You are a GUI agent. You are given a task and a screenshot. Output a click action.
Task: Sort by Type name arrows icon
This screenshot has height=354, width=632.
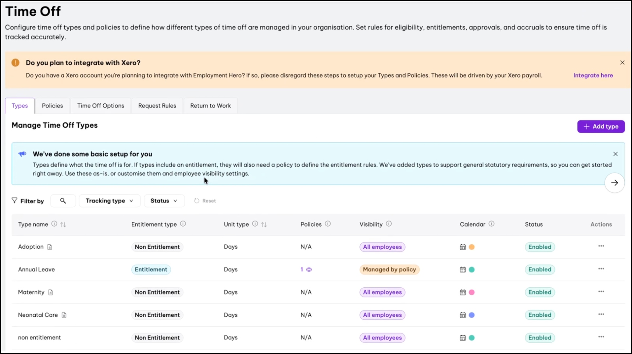coord(63,224)
